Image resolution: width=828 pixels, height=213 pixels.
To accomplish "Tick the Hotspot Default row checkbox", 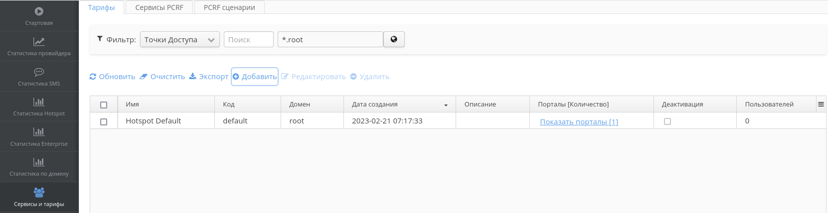I will 104,121.
